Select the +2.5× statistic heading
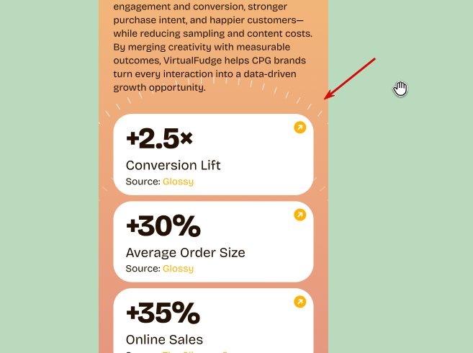The height and width of the screenshot is (353, 473). tap(159, 138)
